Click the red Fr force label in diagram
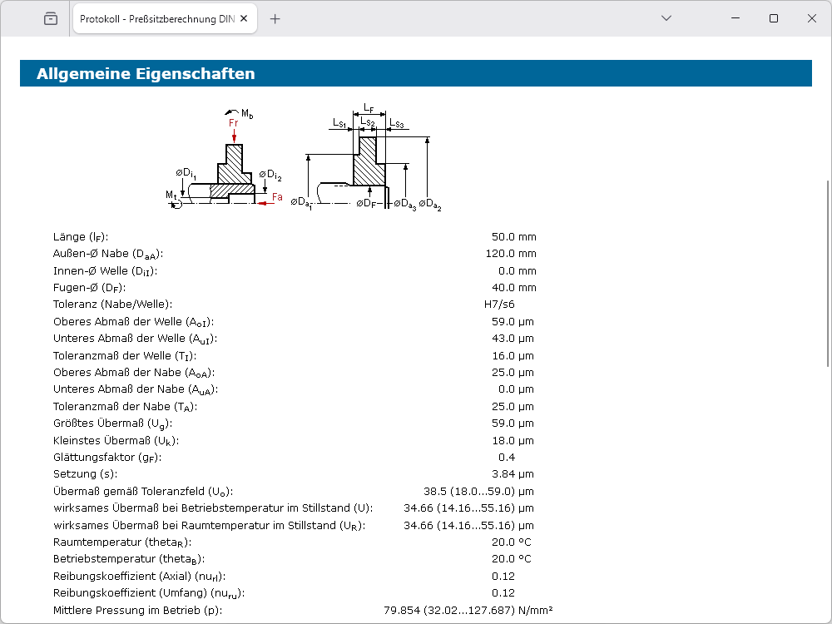832x624 pixels. coord(234,123)
